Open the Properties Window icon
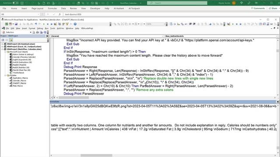 coord(63,24)
